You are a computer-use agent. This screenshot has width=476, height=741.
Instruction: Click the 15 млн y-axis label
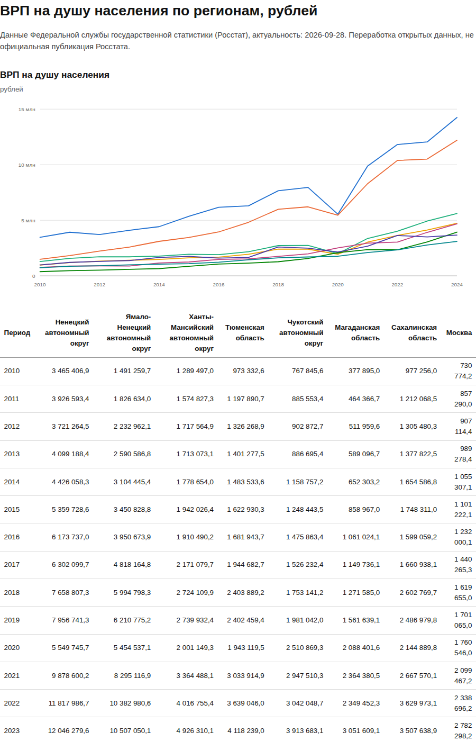click(27, 110)
